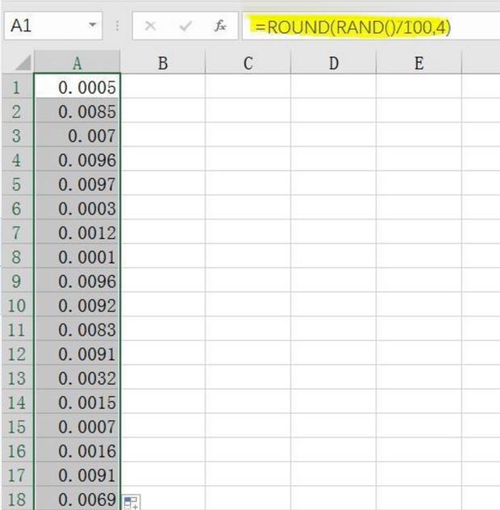Select column B header

pos(162,63)
